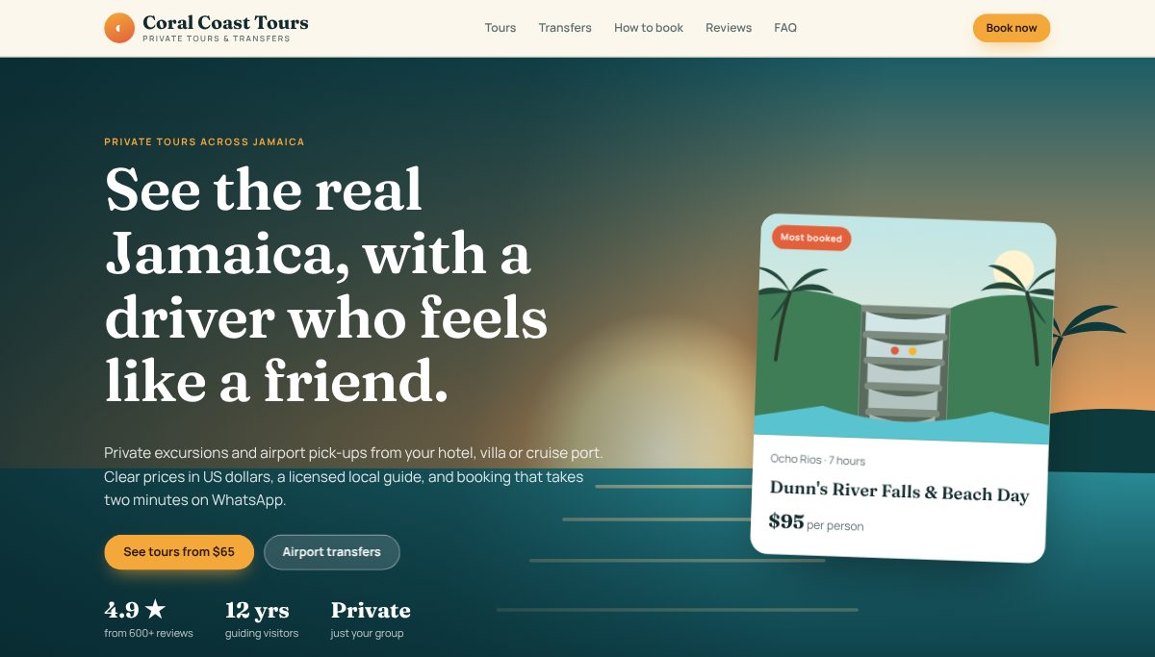Click the See tours from $65 button
Screen dimensions: 1155x657
[x=179, y=552]
